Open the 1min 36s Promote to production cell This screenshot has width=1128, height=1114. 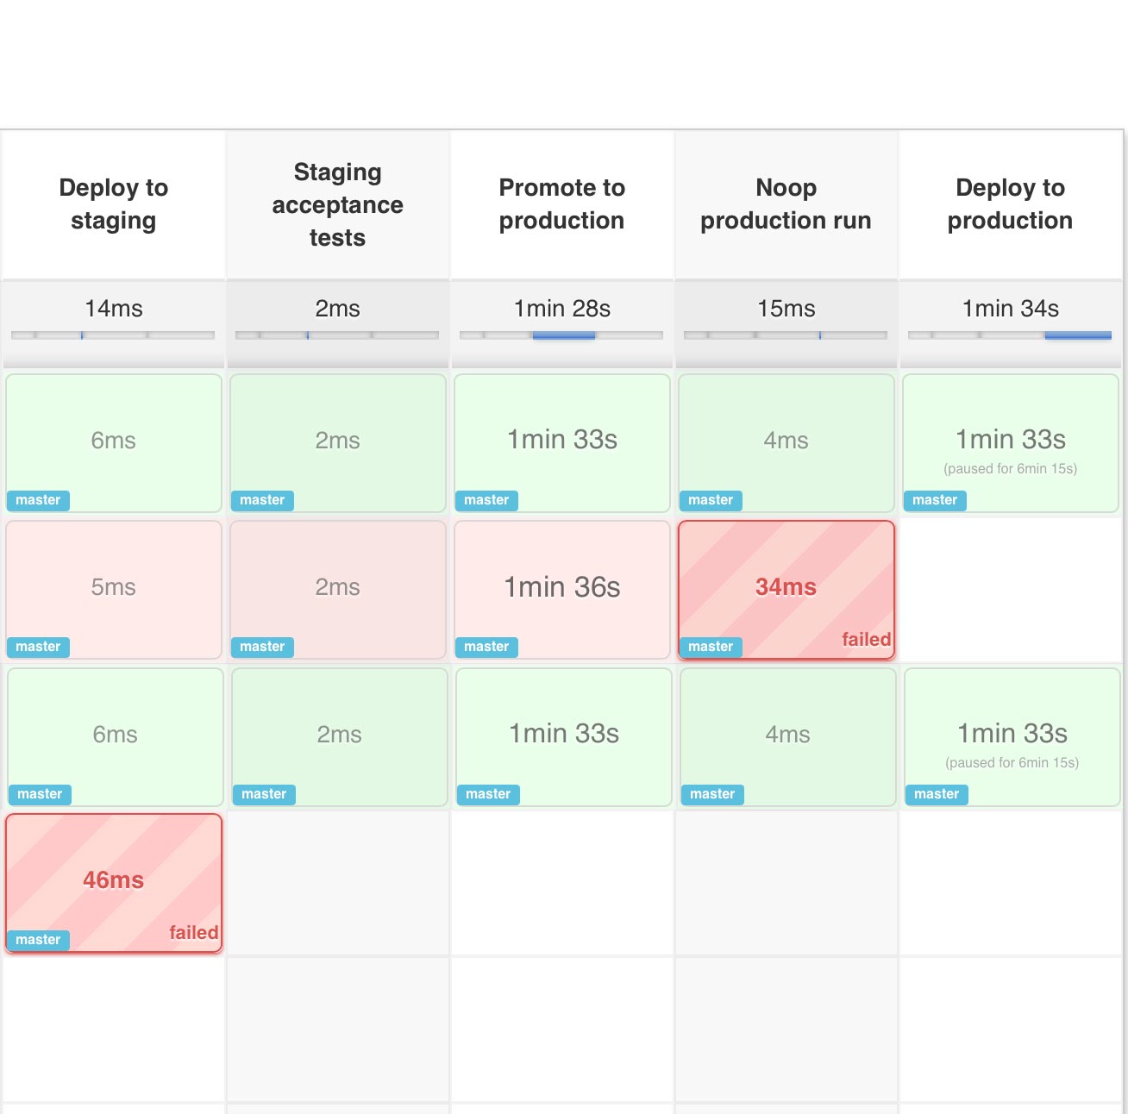coord(561,587)
